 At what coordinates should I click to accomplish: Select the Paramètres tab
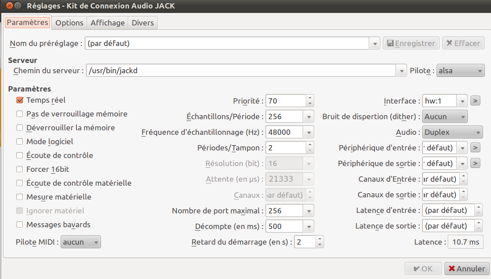pyautogui.click(x=28, y=23)
